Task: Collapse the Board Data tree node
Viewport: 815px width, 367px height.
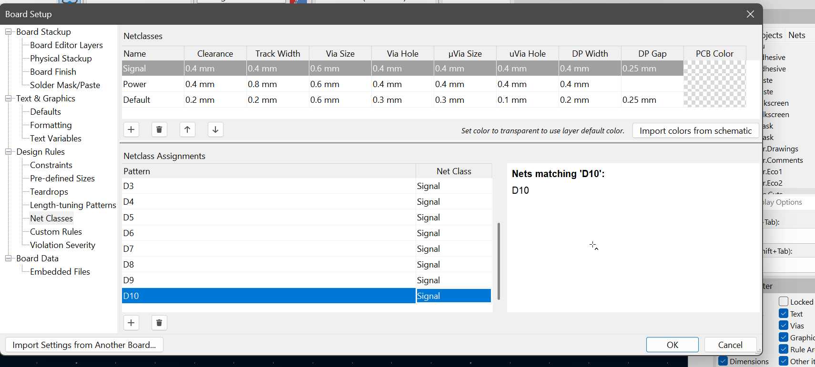Action: coord(8,258)
